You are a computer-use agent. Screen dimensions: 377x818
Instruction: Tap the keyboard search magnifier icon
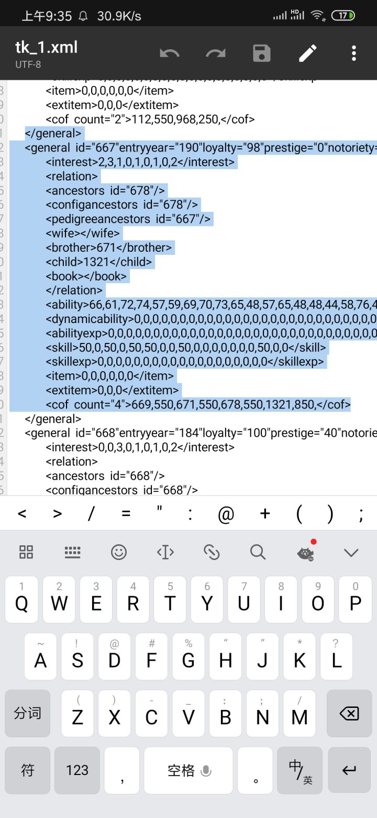[x=258, y=552]
